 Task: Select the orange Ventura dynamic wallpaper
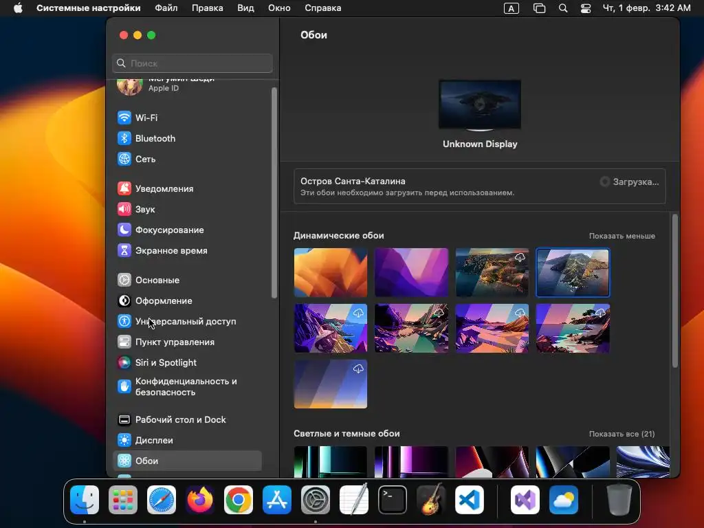click(x=331, y=272)
